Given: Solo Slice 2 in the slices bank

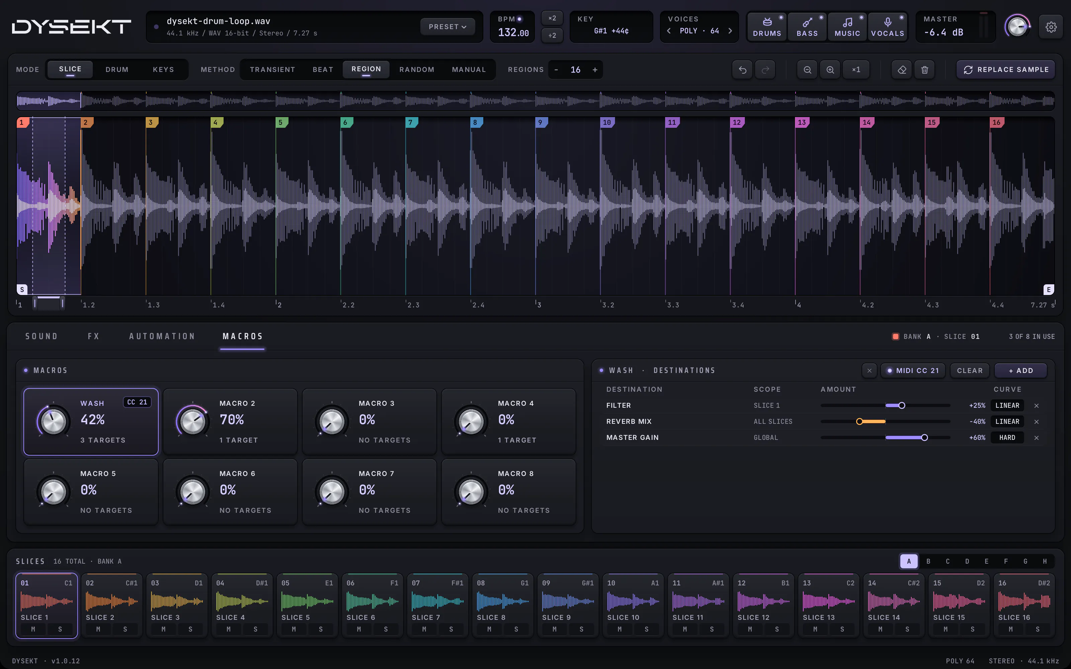Looking at the screenshot, I should (x=125, y=629).
